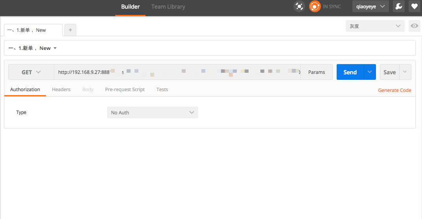Viewport: 422px width, 219px height.
Task: Open the No Auth type dropdown
Action: pyautogui.click(x=152, y=112)
